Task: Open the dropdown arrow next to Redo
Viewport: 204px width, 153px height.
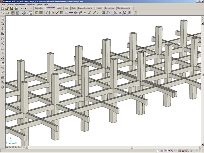Action: point(32,8)
